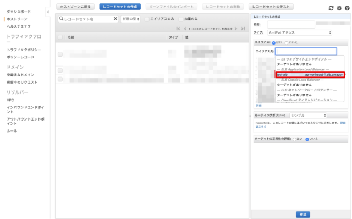
Task: Click the 作成 button at the bottom
Action: tap(303, 215)
